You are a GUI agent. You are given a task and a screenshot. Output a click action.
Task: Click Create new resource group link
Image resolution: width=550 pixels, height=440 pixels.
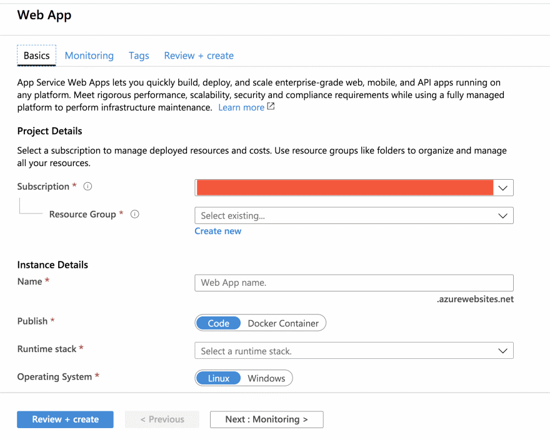pos(217,231)
